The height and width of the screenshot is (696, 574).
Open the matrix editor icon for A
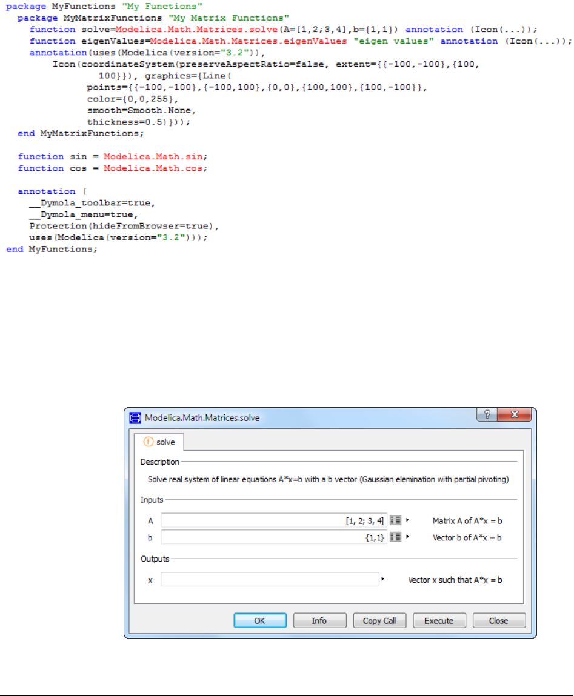(395, 520)
